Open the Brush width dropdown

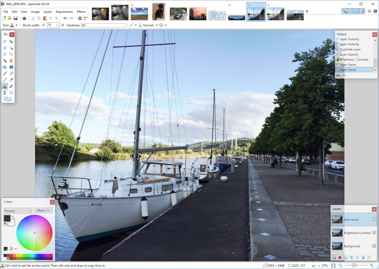57,25
